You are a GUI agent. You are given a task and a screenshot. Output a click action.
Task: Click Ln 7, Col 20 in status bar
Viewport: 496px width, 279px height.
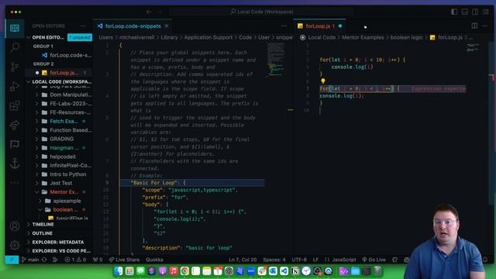pos(243,260)
